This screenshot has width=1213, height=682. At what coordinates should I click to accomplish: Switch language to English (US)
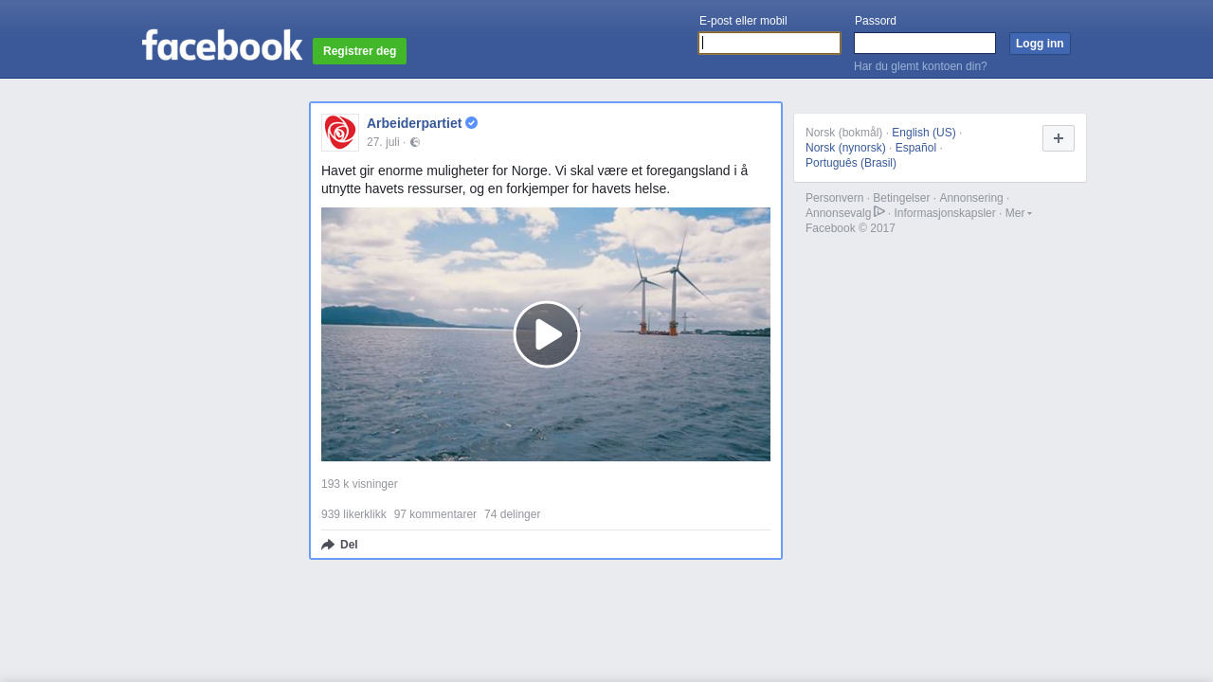[923, 133]
